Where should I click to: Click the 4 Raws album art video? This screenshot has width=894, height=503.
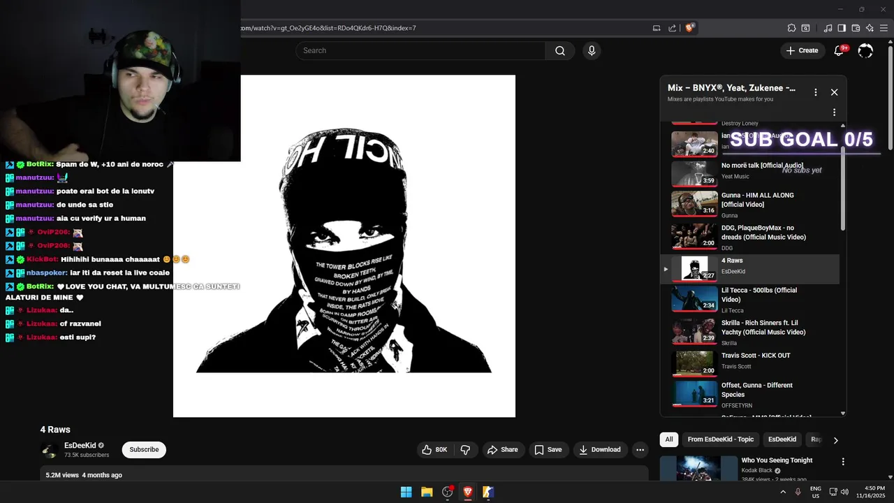[x=344, y=246]
